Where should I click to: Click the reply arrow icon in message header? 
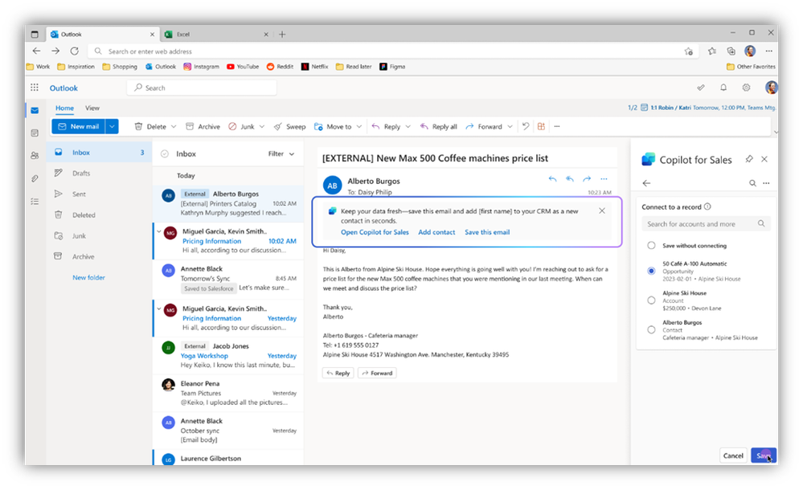[x=552, y=178]
